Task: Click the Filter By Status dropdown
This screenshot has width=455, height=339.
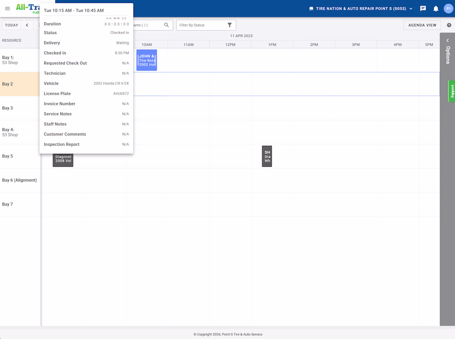Action: pos(206,25)
